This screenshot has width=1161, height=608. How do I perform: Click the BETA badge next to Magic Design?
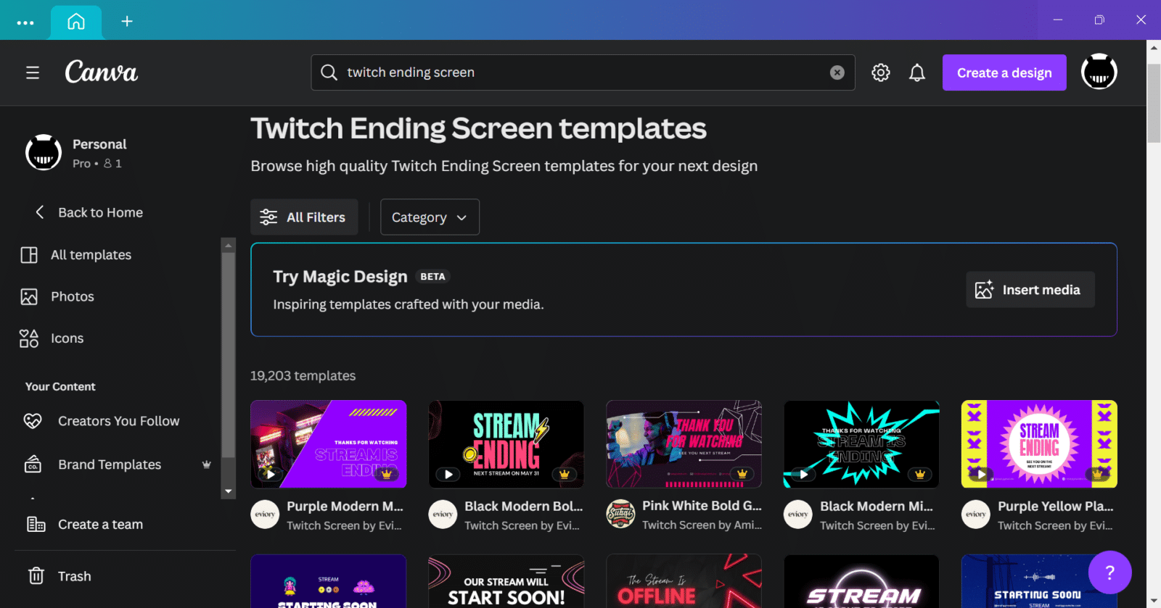(x=432, y=276)
